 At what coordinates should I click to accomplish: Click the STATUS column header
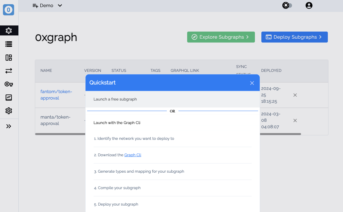119,71
